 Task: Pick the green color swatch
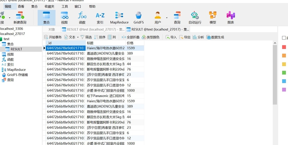pyautogui.click(x=284, y=73)
